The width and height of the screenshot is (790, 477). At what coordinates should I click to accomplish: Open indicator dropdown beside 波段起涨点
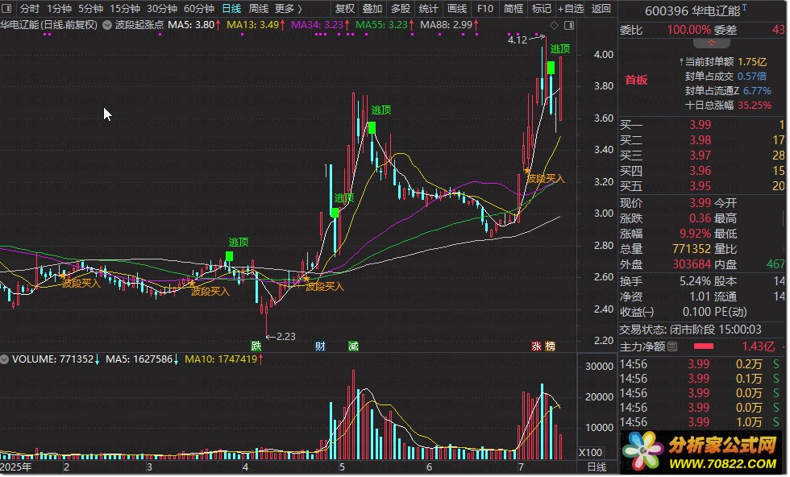(x=106, y=25)
